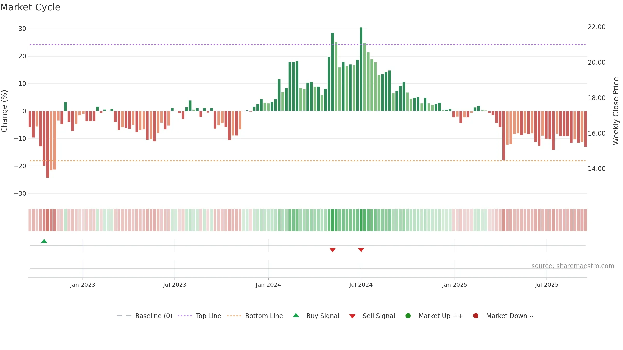The height and width of the screenshot is (350, 623).
Task: Click the purple dotted line legend sample
Action: (185, 316)
